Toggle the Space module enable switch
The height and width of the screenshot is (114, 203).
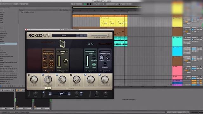pyautogui.click(x=85, y=75)
